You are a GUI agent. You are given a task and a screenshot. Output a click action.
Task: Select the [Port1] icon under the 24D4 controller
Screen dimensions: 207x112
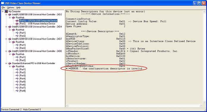(17, 33)
